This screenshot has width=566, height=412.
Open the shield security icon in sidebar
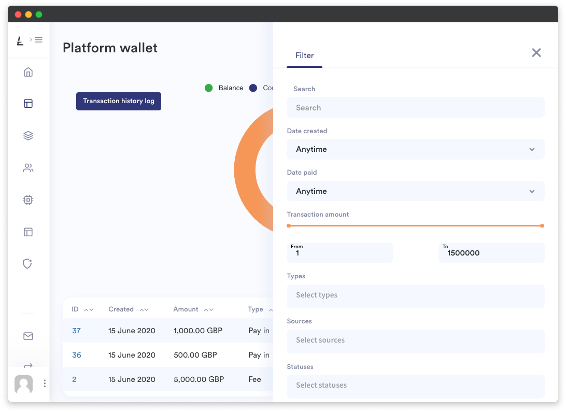click(x=27, y=264)
